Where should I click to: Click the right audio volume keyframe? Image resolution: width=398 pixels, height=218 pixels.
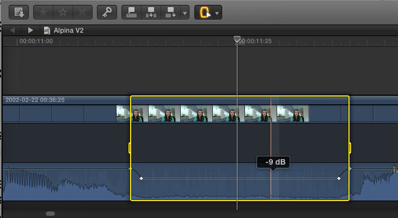339,179
